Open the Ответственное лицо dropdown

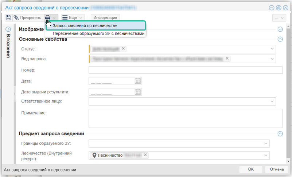(x=272, y=101)
